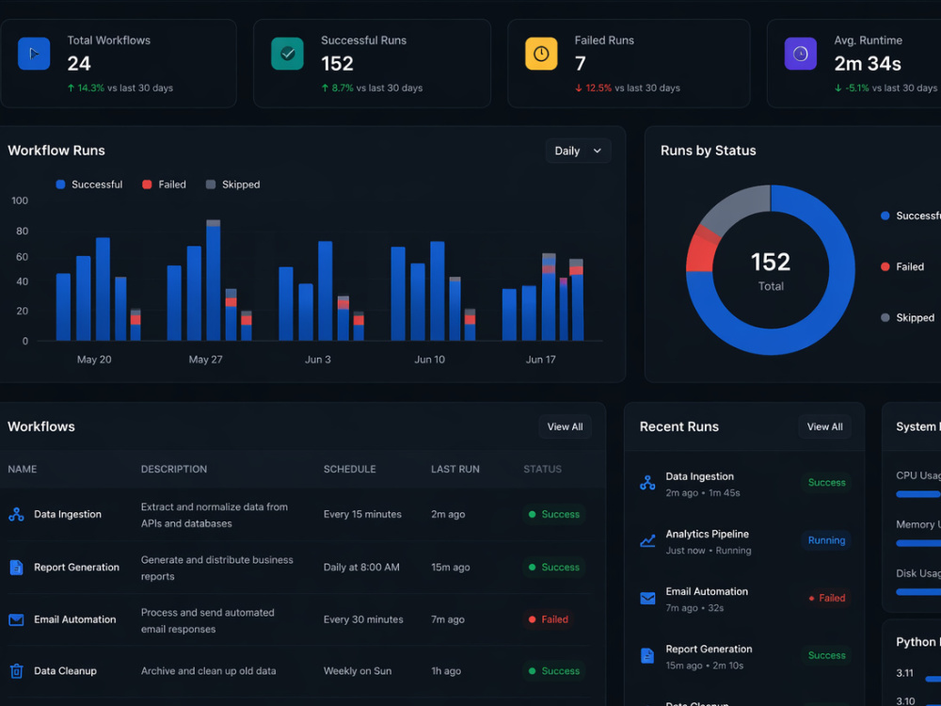Click the Data Ingestion icon in Workflows table
941x706 pixels.
(16, 515)
